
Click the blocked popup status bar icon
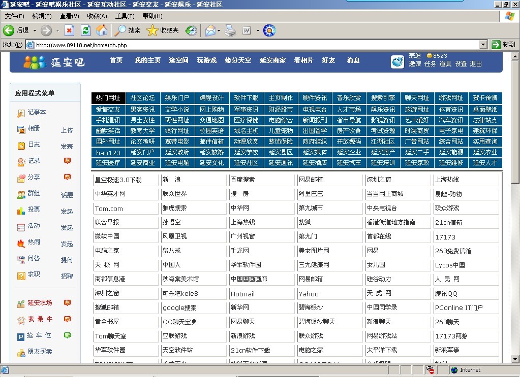coord(430,370)
